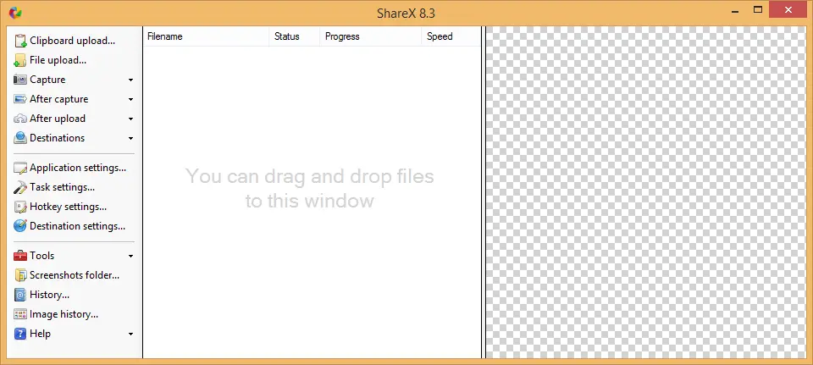Click the After upload cloud icon
The width and height of the screenshot is (813, 365).
[20, 119]
